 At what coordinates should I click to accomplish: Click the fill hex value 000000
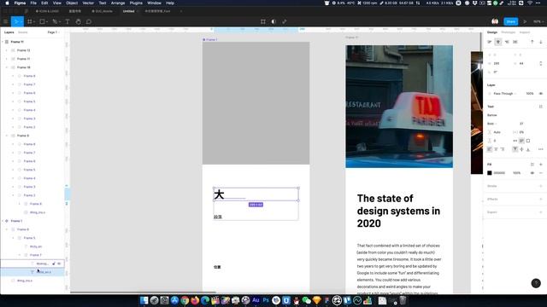click(499, 173)
